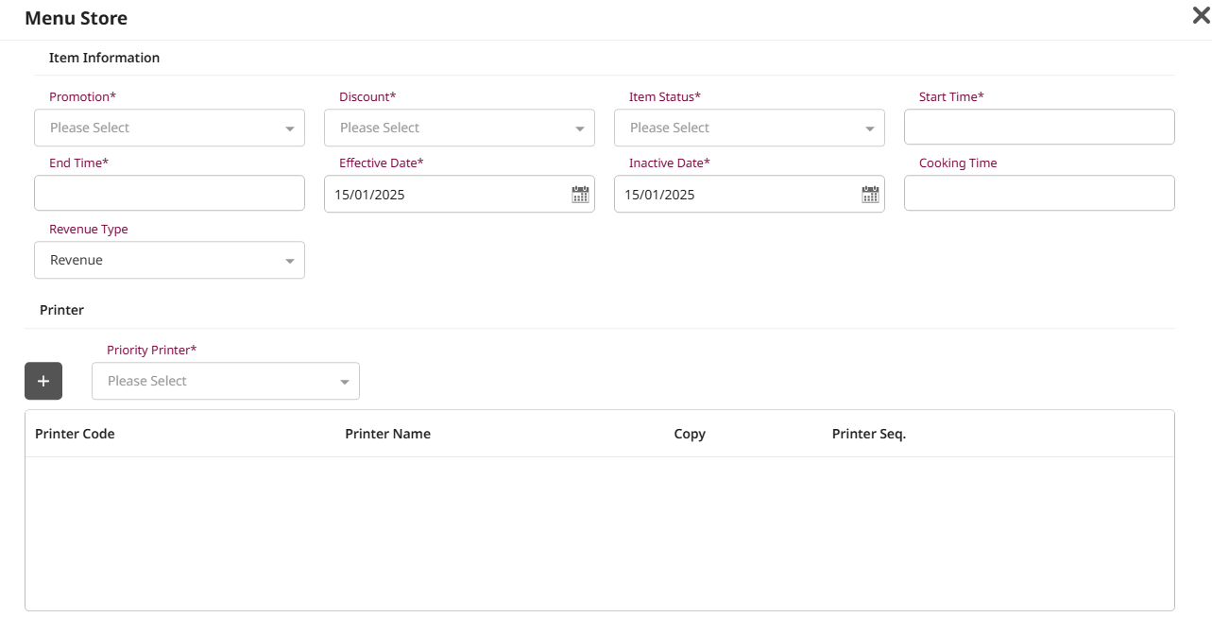Click the Effective Date text field
This screenshot has height=617, width=1212.
[x=444, y=195]
